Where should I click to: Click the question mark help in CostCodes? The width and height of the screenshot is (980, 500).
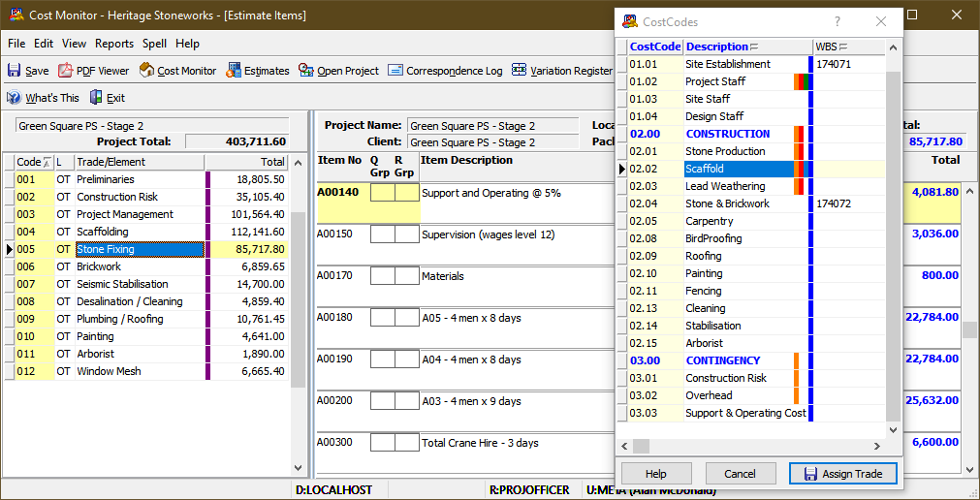click(838, 22)
